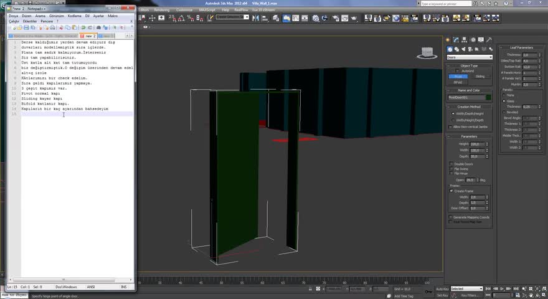548x299 pixels.
Task: Click the BiFold door object button
Action: pos(458,82)
